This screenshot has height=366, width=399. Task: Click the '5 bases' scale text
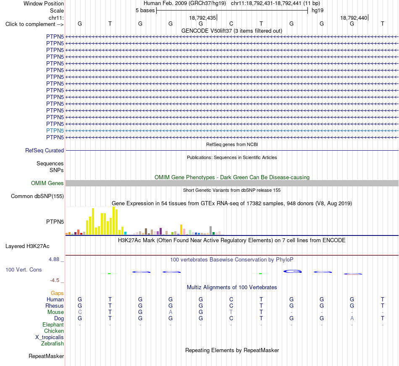pos(145,10)
